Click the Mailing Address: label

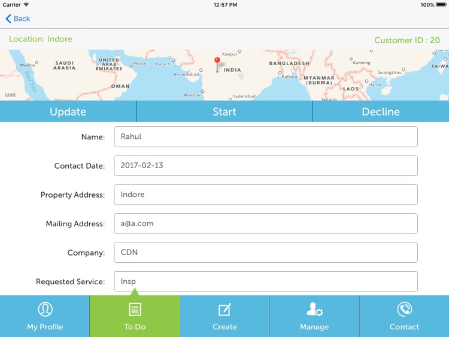(x=75, y=224)
